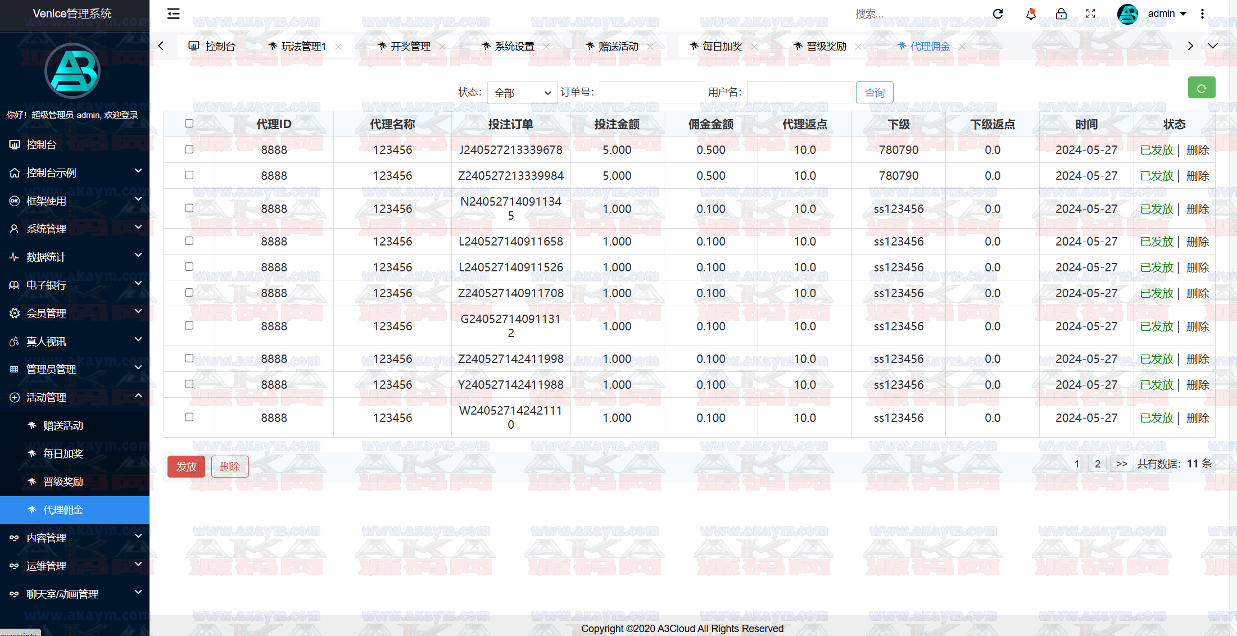Screen dimensions: 1237x636
Task: Open the notification bell icon
Action: pos(1030,14)
